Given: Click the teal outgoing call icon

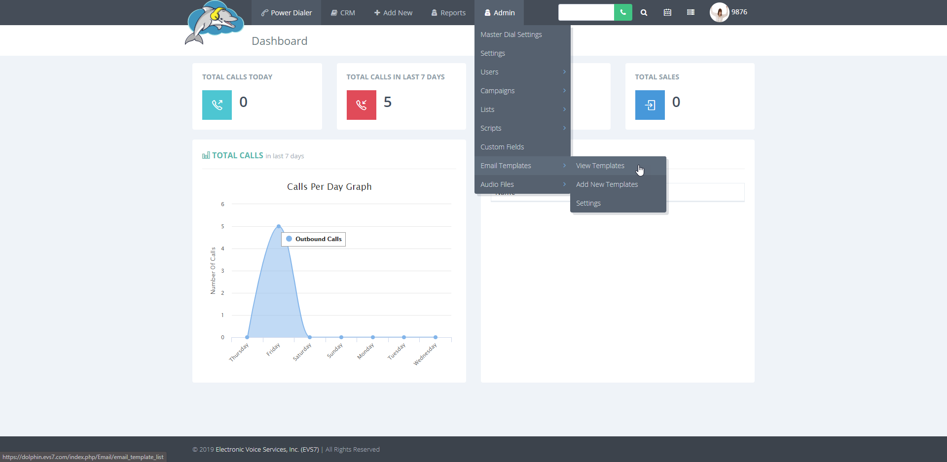Looking at the screenshot, I should [217, 105].
